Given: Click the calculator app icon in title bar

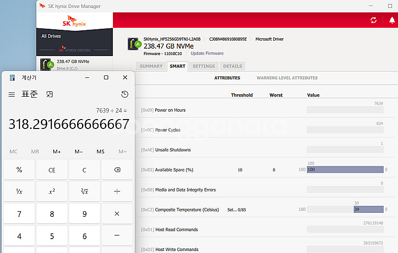Looking at the screenshot, I should coord(12,78).
